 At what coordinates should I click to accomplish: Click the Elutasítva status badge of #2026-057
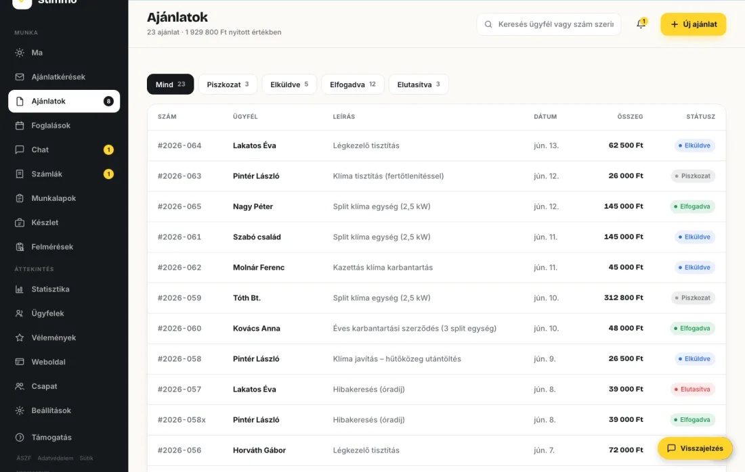click(x=692, y=389)
